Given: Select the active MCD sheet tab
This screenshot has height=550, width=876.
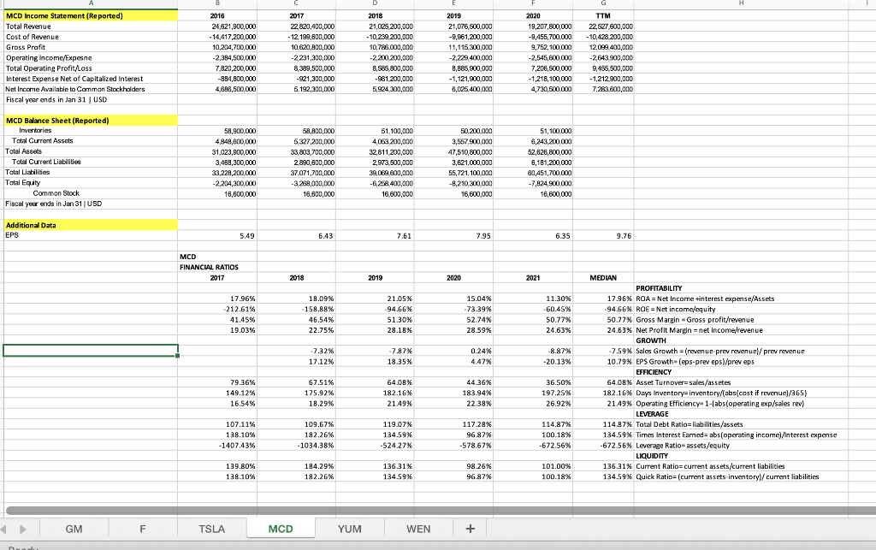Looking at the screenshot, I should tap(281, 529).
